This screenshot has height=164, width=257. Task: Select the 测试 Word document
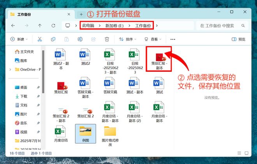point(159,86)
